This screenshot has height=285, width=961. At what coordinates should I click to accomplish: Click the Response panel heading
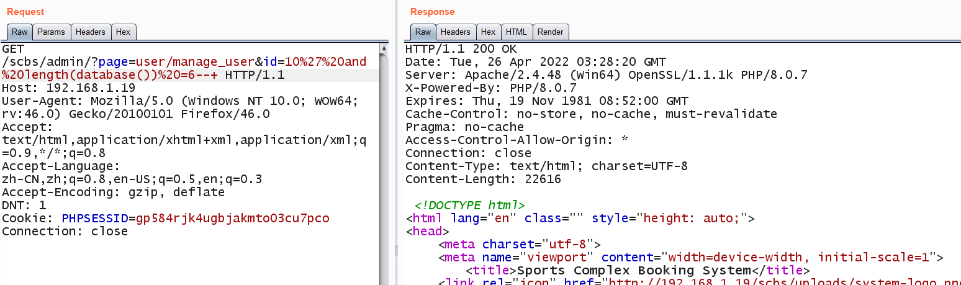click(x=432, y=12)
